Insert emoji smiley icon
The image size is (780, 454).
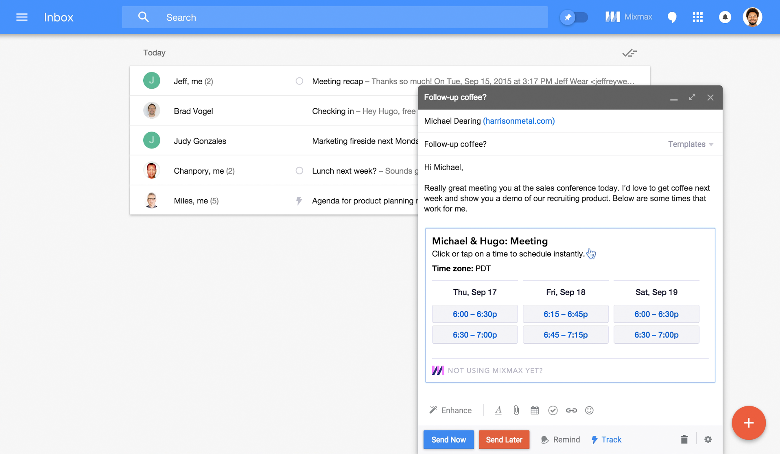coord(589,410)
